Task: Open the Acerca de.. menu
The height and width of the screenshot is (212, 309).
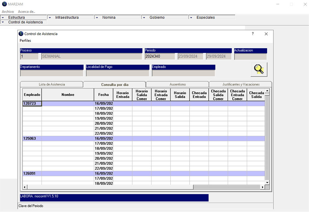Action: (x=26, y=12)
